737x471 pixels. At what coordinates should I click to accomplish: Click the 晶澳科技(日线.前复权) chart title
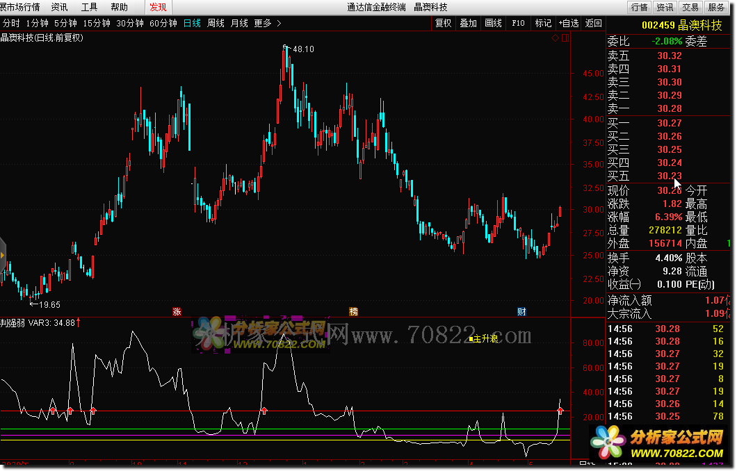[x=42, y=38]
